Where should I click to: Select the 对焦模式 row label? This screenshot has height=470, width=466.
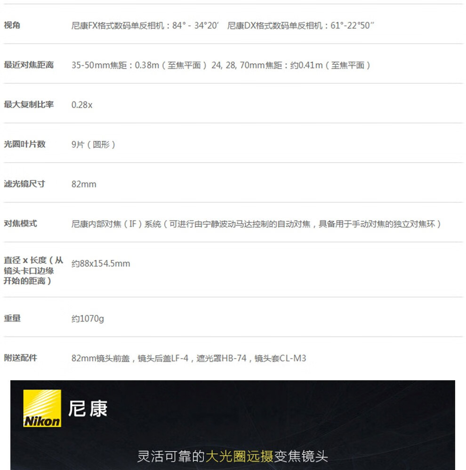pyautogui.click(x=20, y=224)
